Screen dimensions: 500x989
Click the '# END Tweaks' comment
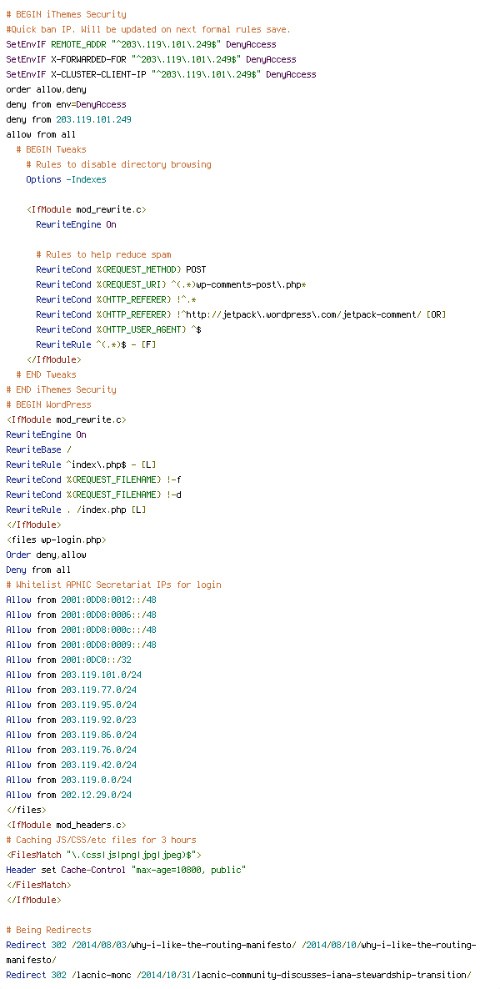46,374
